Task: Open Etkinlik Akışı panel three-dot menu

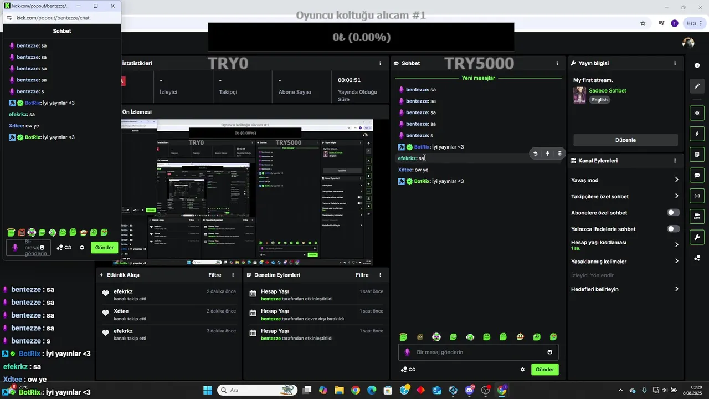Action: click(x=233, y=275)
